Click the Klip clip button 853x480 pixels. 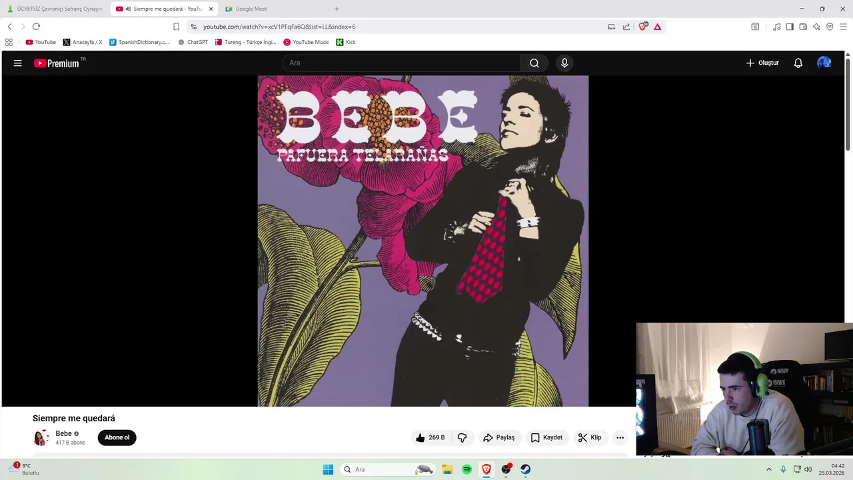pos(590,437)
